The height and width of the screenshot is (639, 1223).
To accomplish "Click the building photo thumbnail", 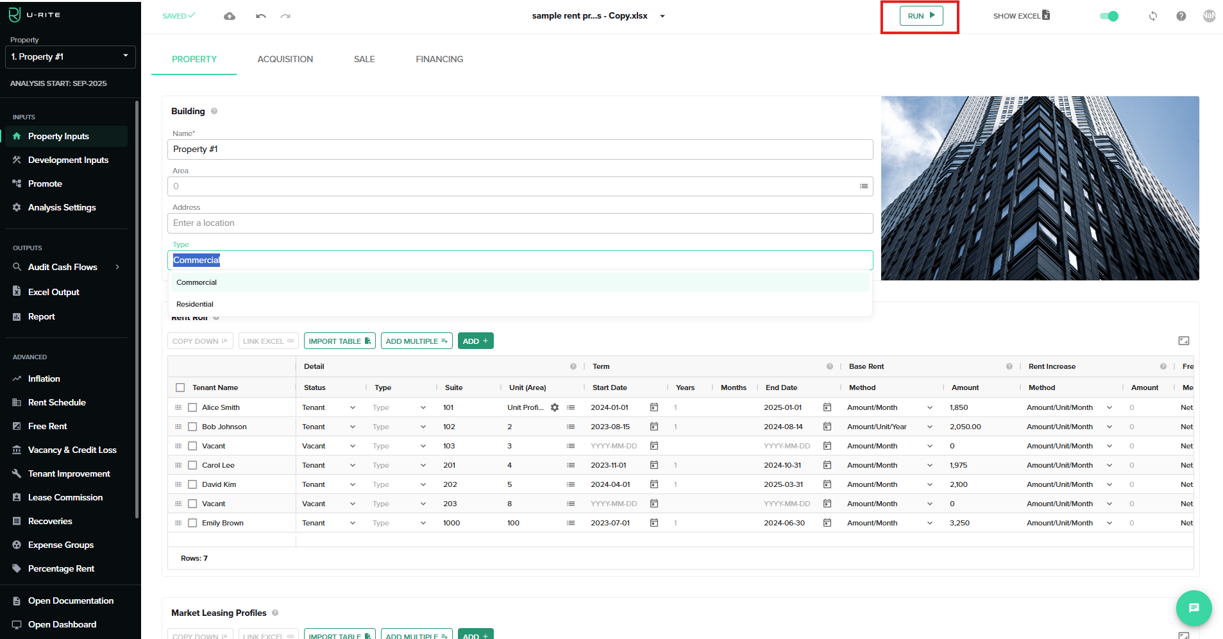I will pyautogui.click(x=1040, y=188).
